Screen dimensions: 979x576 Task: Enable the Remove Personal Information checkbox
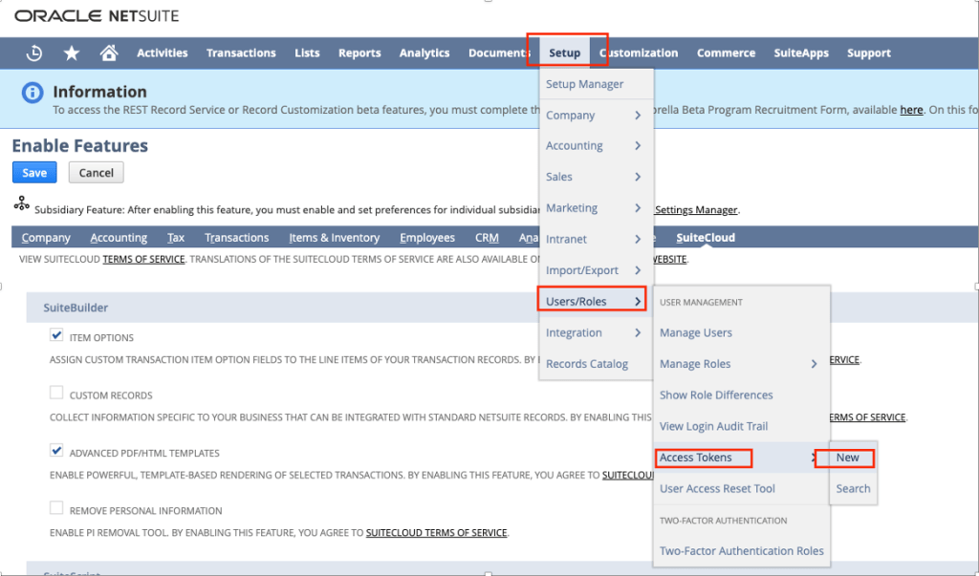pos(56,508)
